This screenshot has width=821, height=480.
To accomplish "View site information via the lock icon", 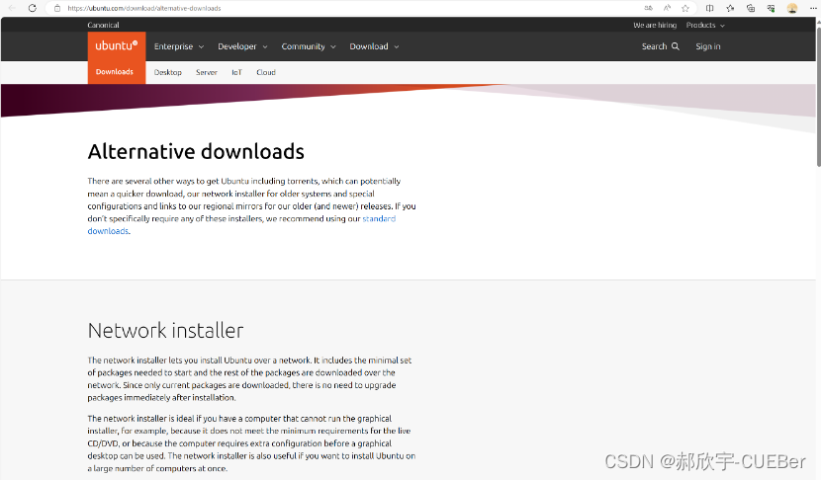I will coord(57,8).
